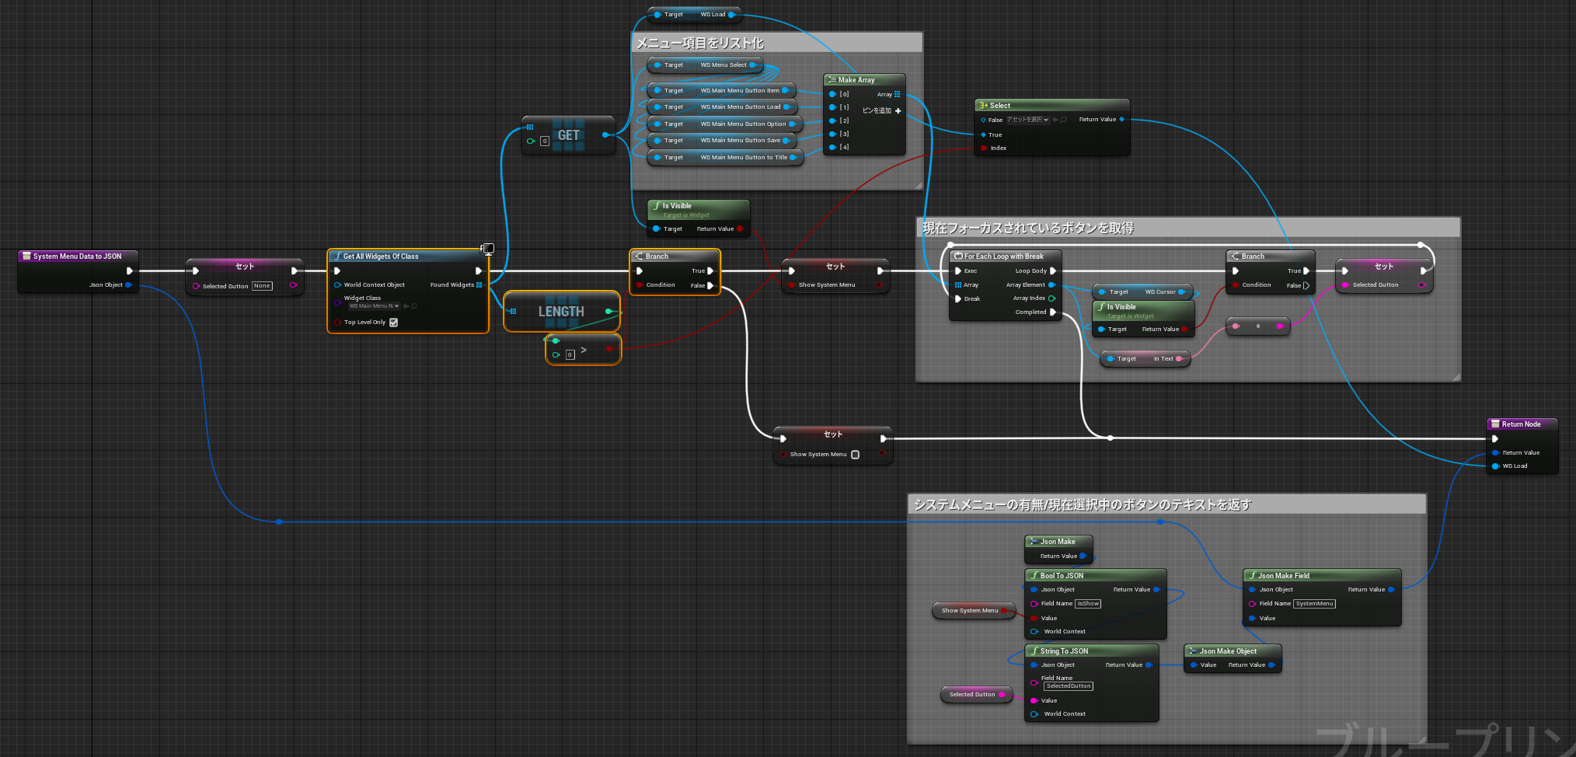Screen dimensions: 1576x757
Task: Click the Completed exec pin on For Each Loop
Action: pyautogui.click(x=1053, y=312)
